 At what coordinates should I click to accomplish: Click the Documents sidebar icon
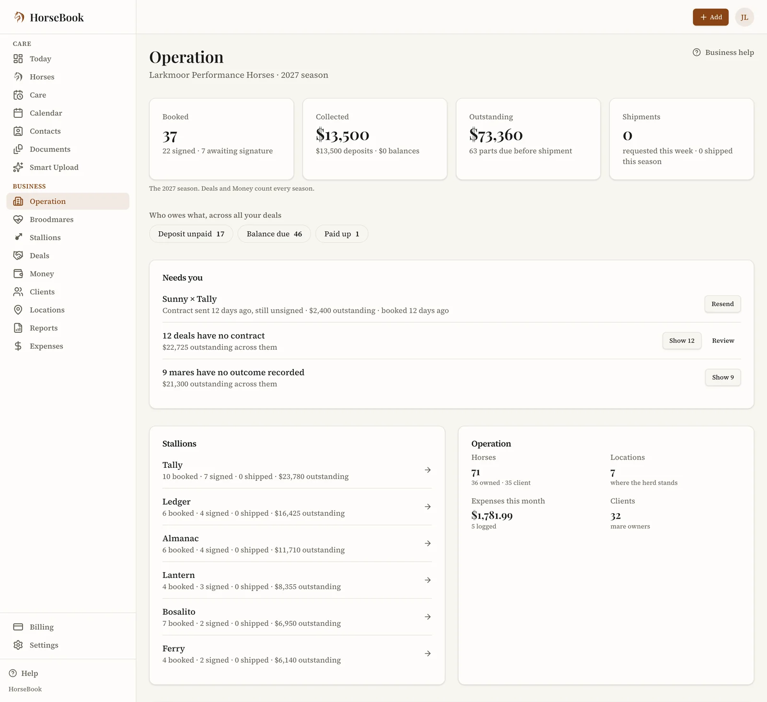coord(18,149)
